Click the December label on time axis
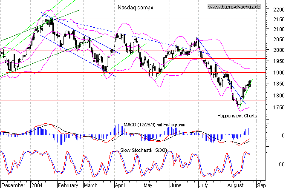Viewport: 286px width, 188px height. click(x=14, y=185)
